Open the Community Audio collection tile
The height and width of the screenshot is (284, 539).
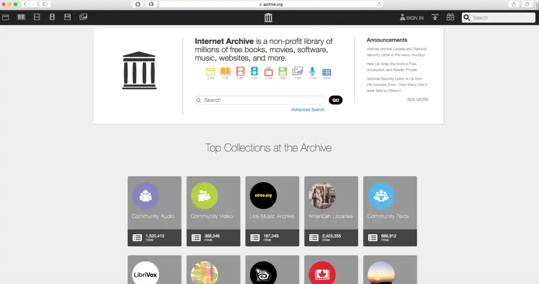coord(154,211)
